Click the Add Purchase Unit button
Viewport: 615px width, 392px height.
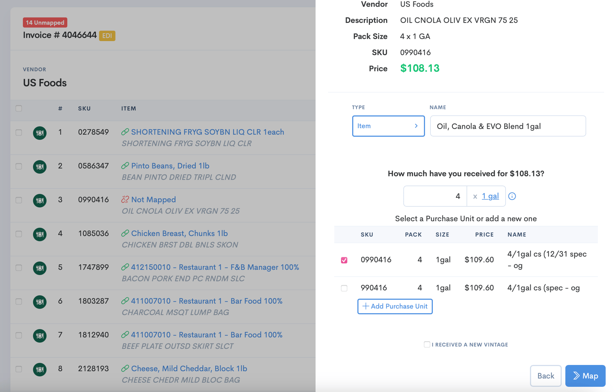pos(395,306)
